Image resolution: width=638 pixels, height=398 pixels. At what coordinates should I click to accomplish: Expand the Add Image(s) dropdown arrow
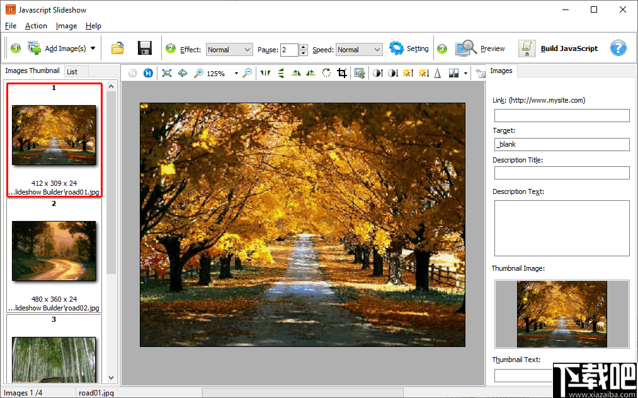tap(93, 48)
